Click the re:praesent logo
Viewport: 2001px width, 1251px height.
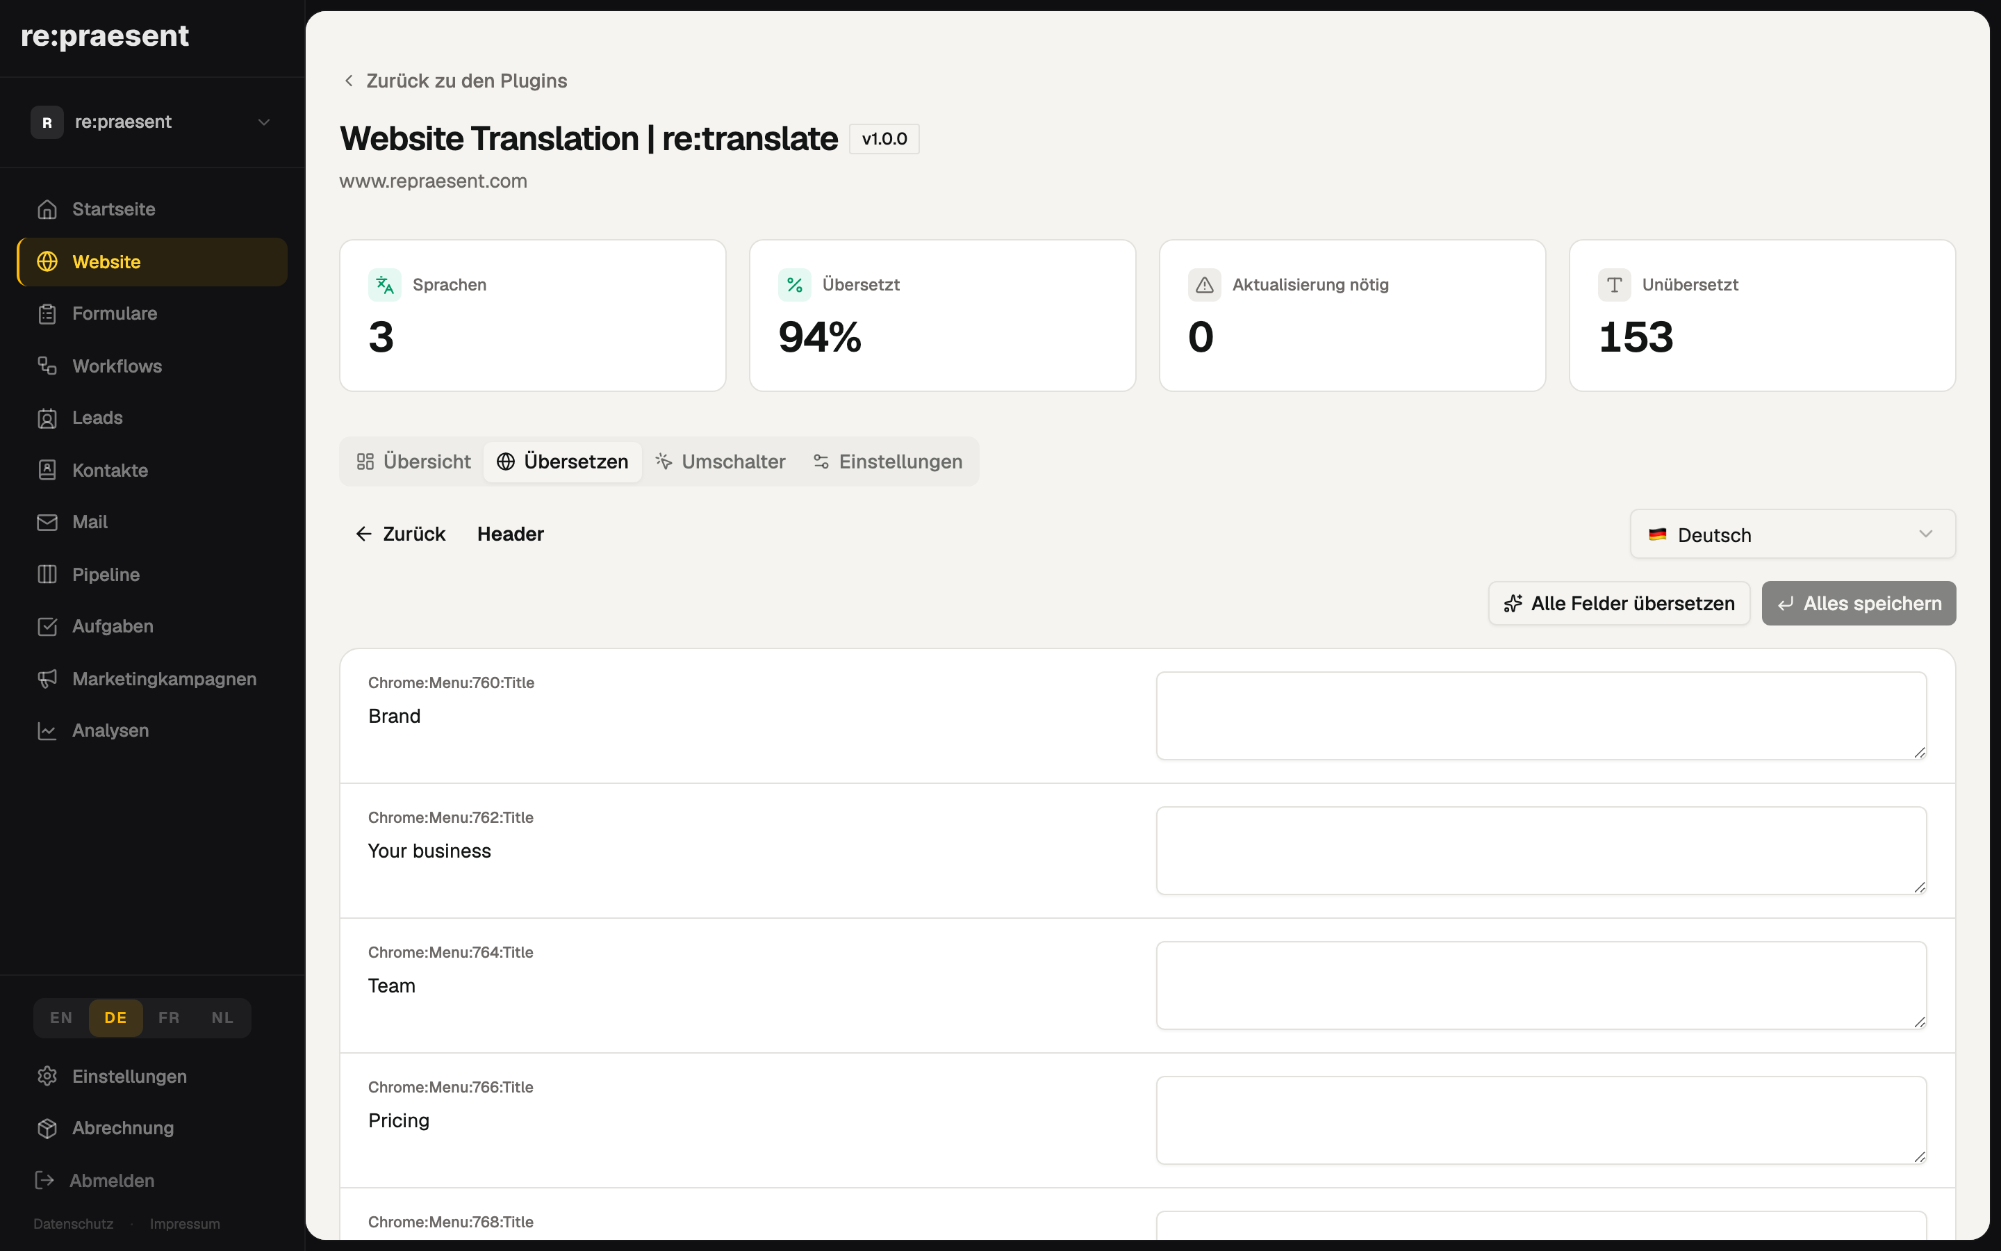[x=105, y=35]
